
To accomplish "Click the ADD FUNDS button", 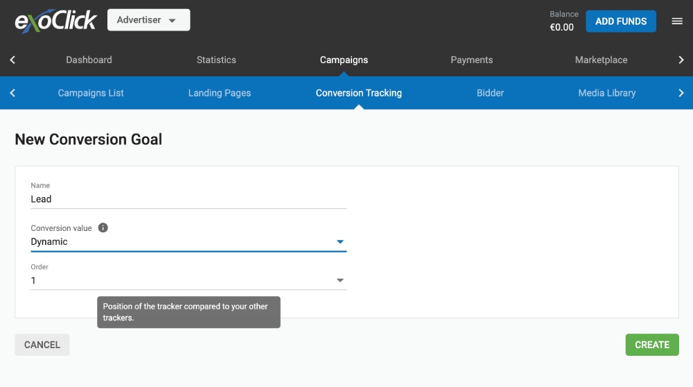I will (x=620, y=21).
